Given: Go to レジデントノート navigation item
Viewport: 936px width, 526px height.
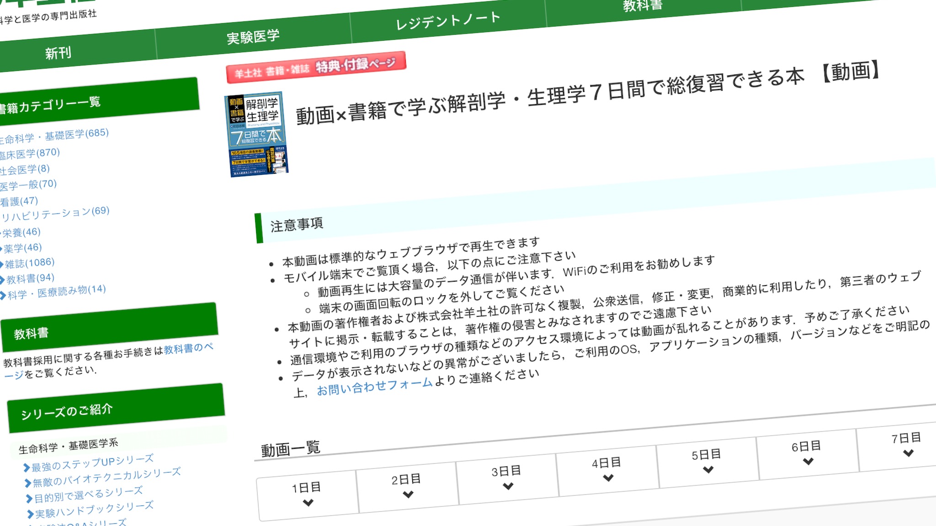Looking at the screenshot, I should 447,21.
